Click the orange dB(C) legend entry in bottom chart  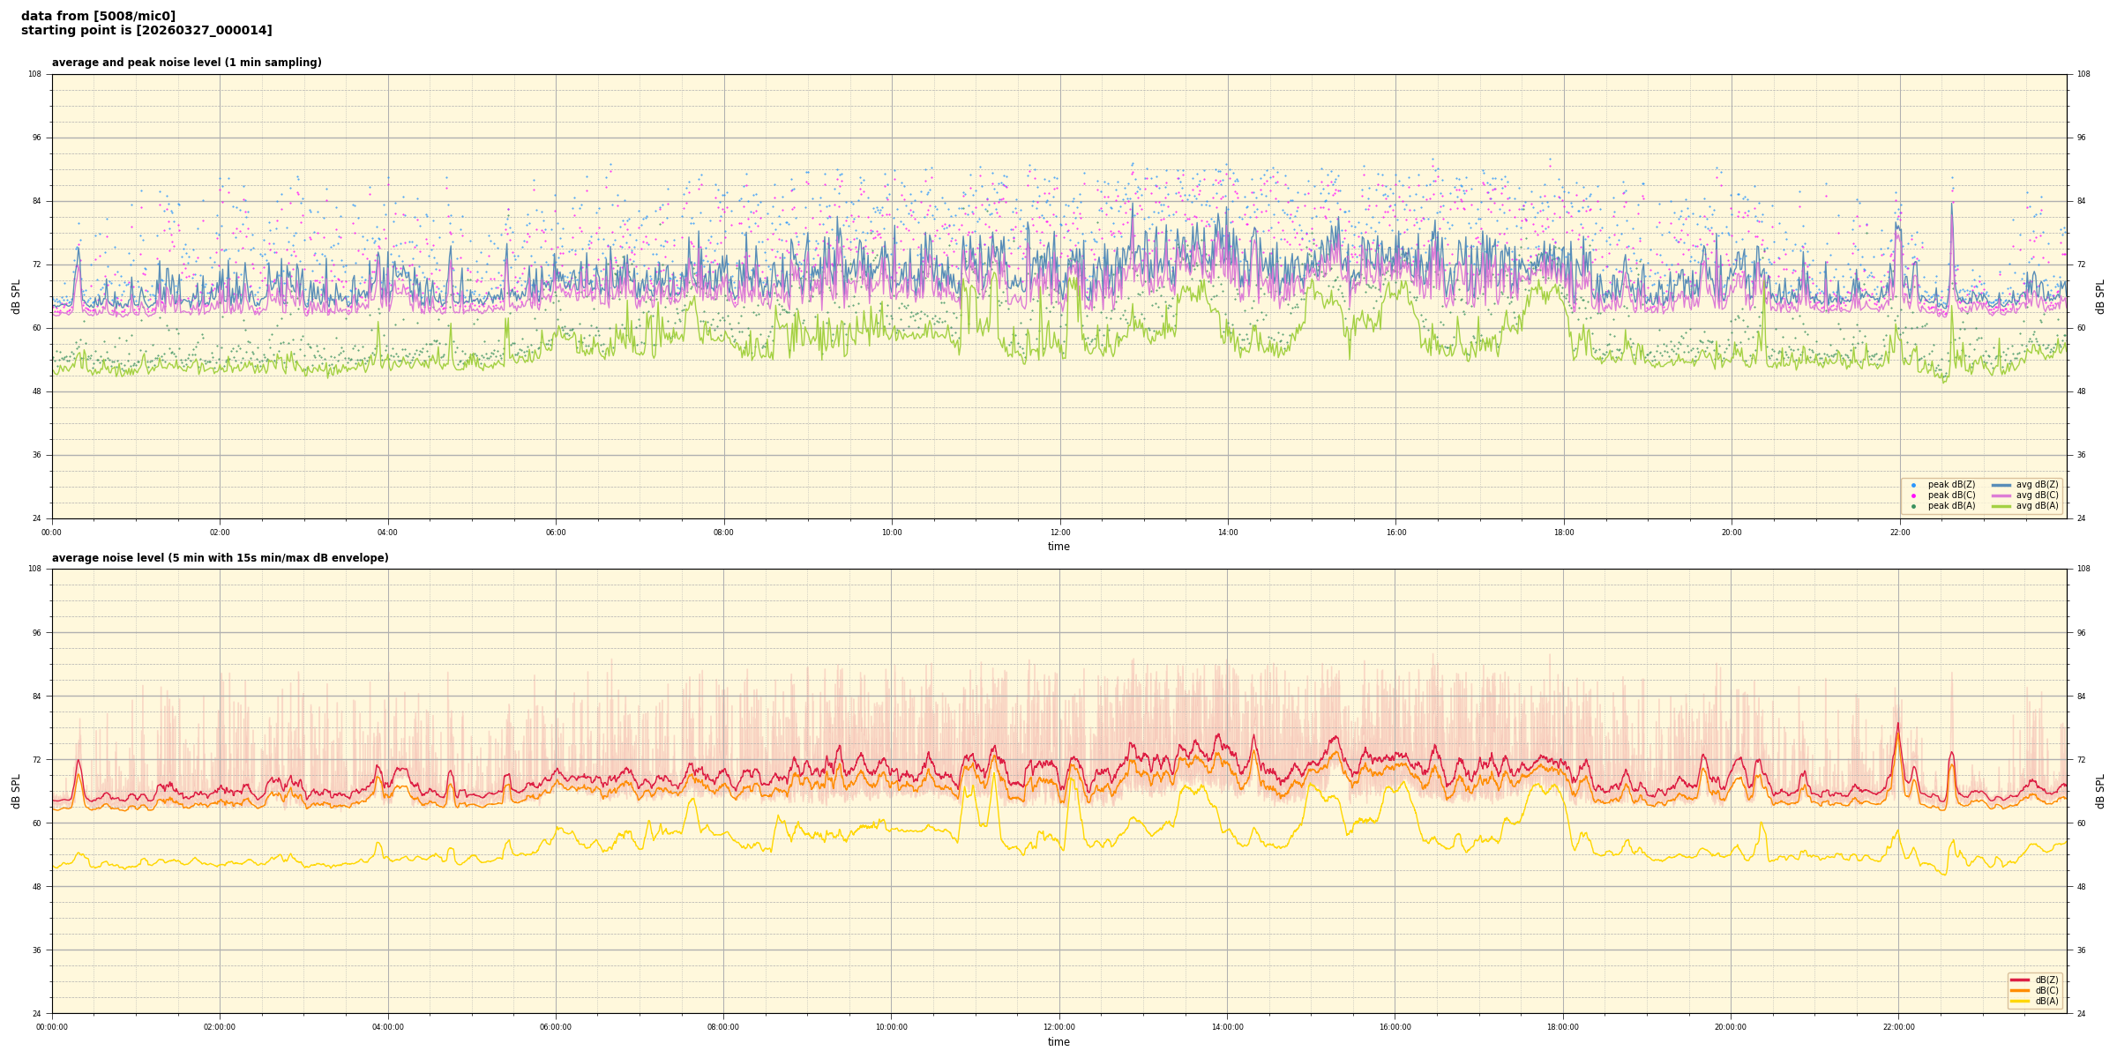click(x=2020, y=990)
